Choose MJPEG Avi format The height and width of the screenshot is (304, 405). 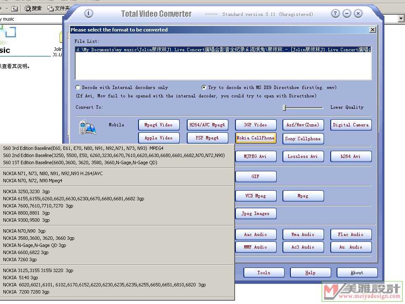click(x=256, y=156)
